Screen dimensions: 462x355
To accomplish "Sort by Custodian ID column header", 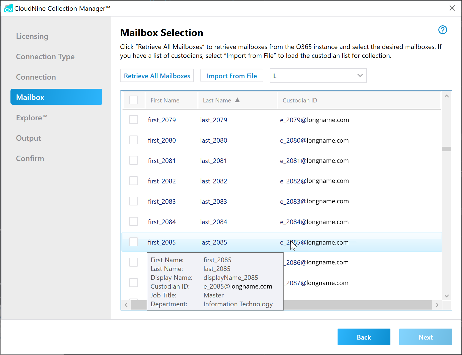I will (x=359, y=100).
